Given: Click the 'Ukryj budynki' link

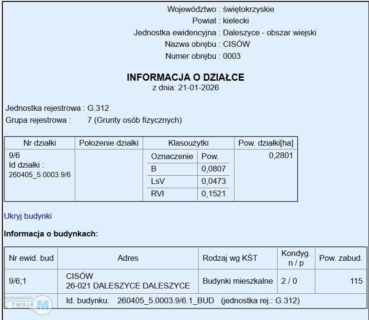Looking at the screenshot, I should (28, 216).
